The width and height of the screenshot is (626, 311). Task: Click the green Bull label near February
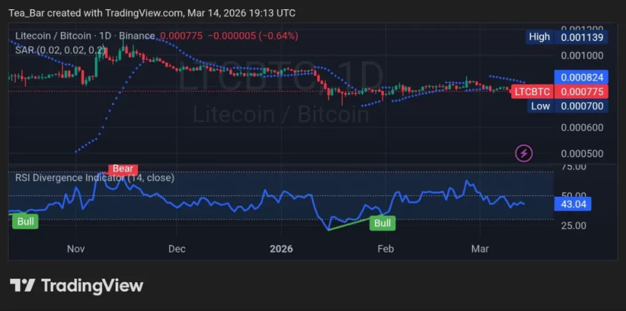pos(383,223)
